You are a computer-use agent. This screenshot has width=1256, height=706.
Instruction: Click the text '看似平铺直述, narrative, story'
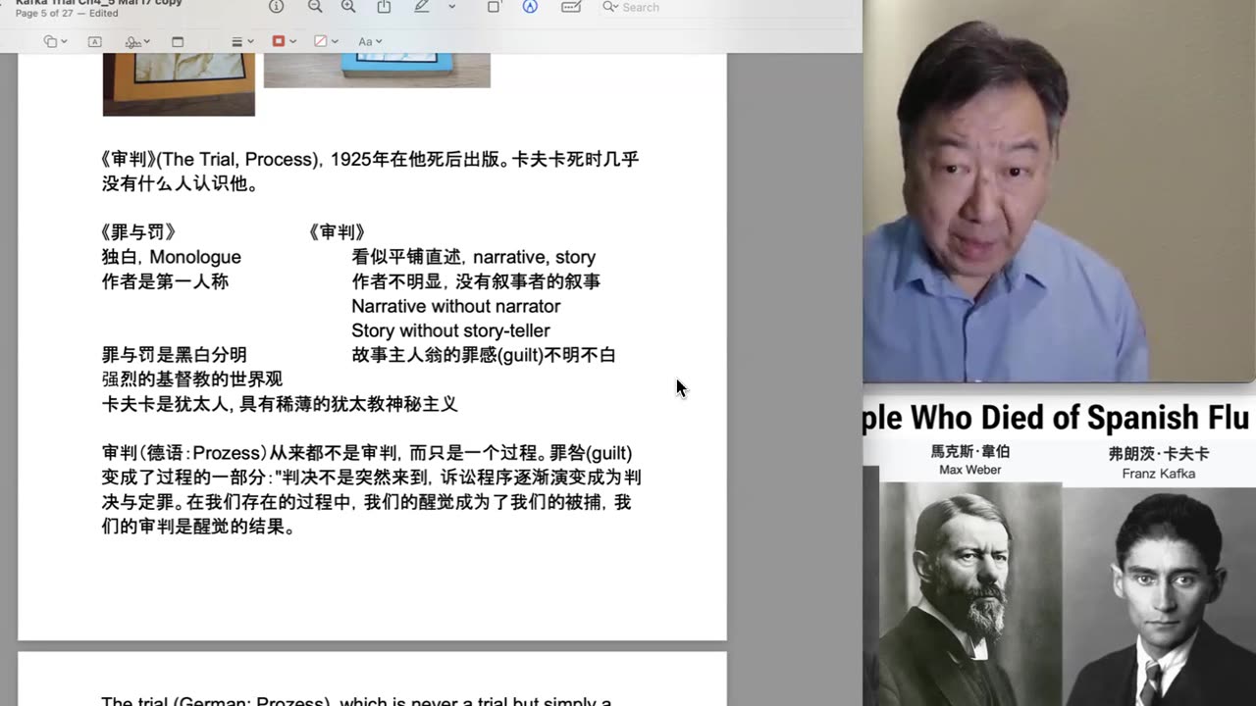474,257
